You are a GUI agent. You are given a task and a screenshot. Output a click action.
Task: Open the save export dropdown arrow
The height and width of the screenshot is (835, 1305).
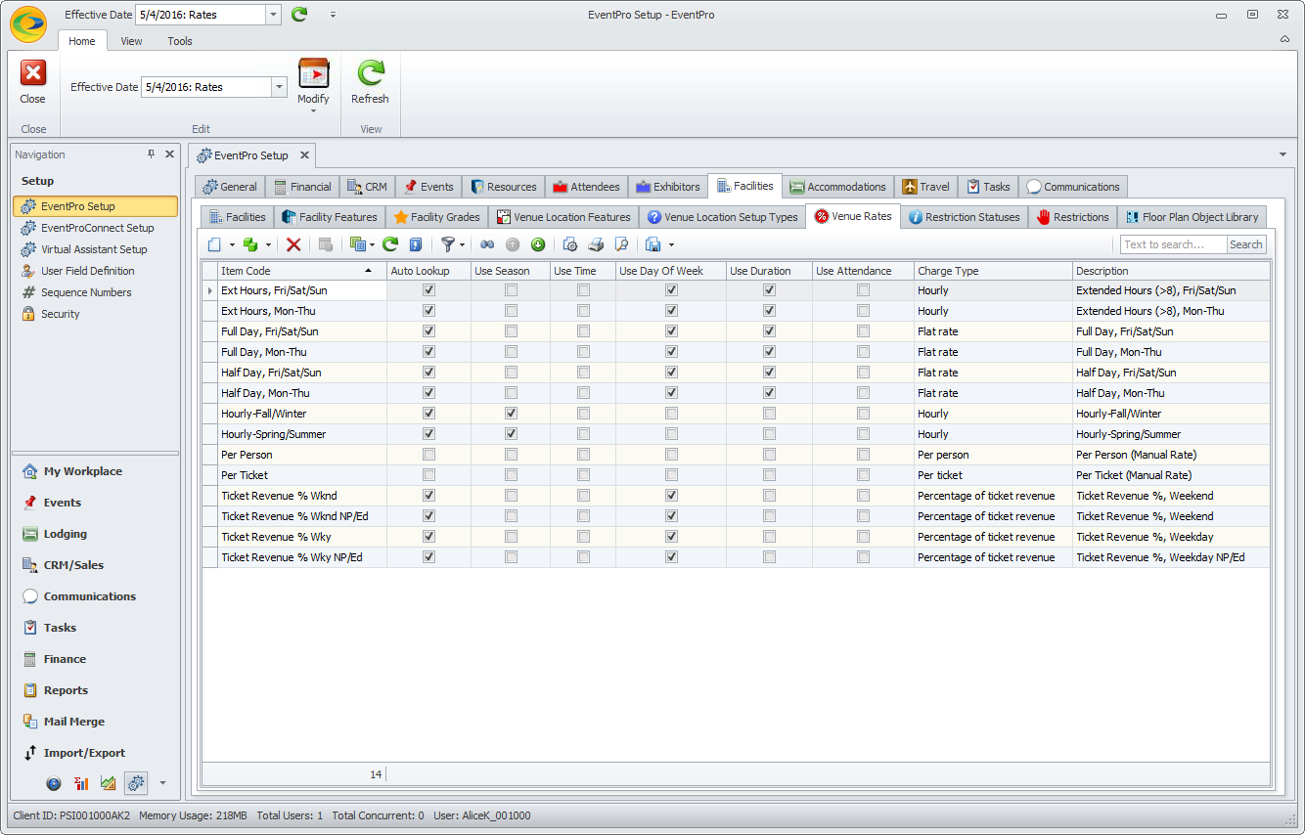671,244
